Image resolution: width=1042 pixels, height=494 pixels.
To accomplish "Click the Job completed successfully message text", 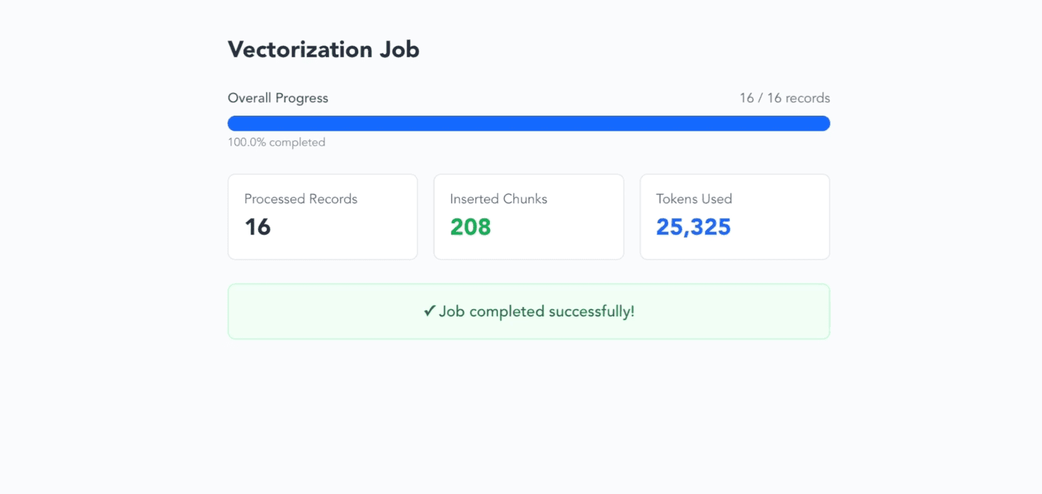I will point(537,311).
